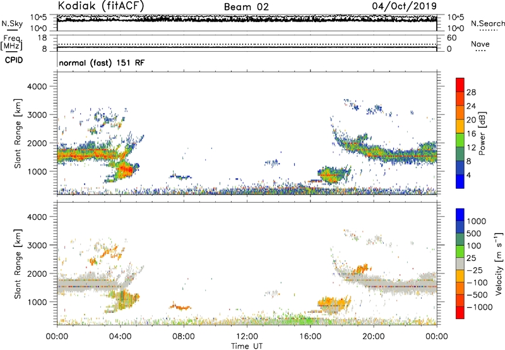
Task: Click the date "04/Oct/2019"
Action: [x=405, y=6]
